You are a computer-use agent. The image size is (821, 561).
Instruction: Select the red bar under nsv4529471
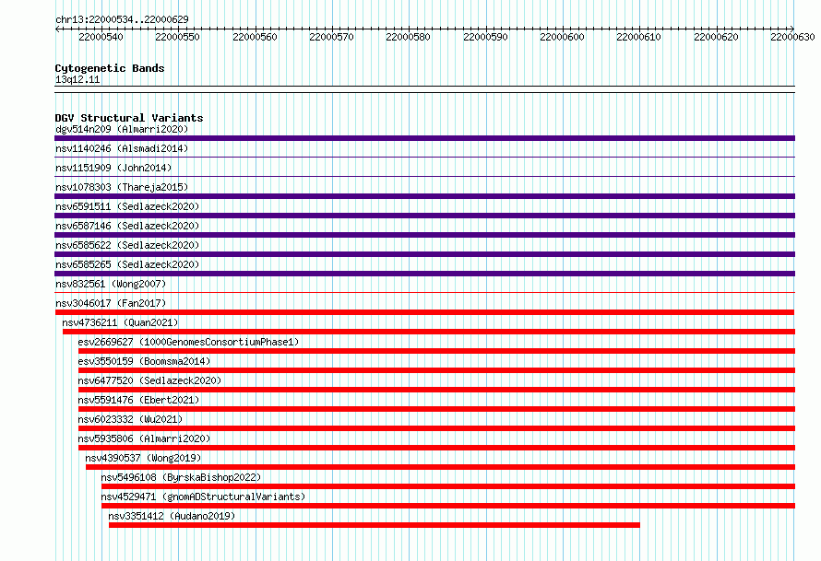[448, 506]
